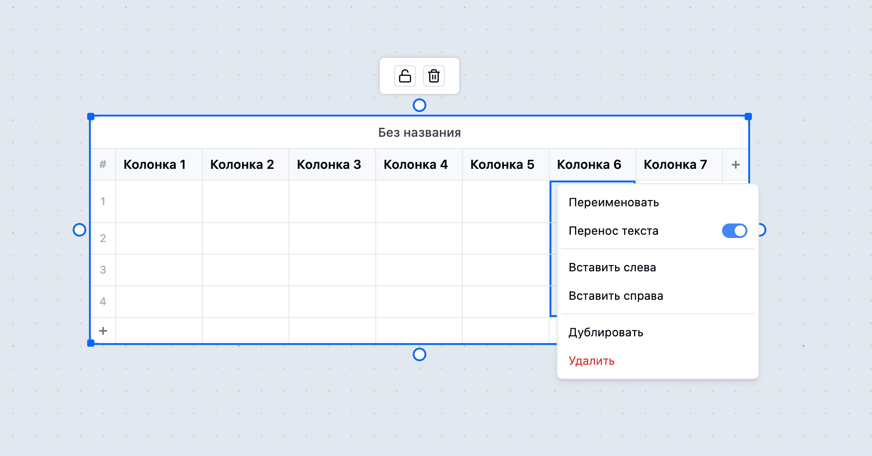872x456 pixels.
Task: Click Дублировать to duplicate the column
Action: click(x=605, y=332)
